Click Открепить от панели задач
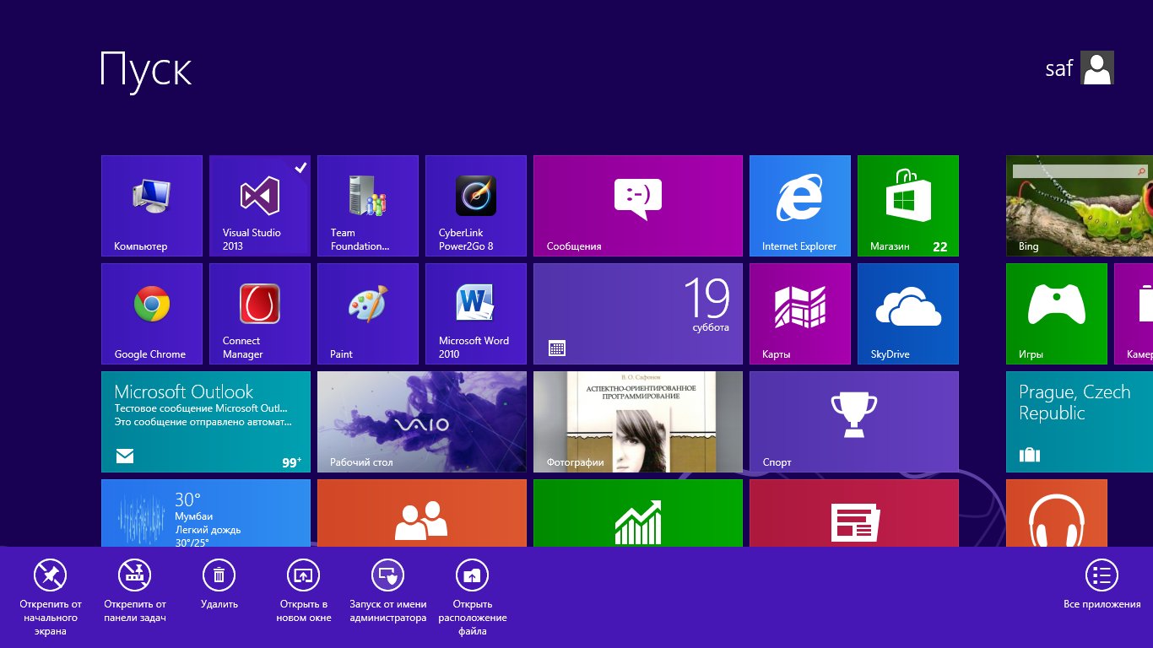 135,591
